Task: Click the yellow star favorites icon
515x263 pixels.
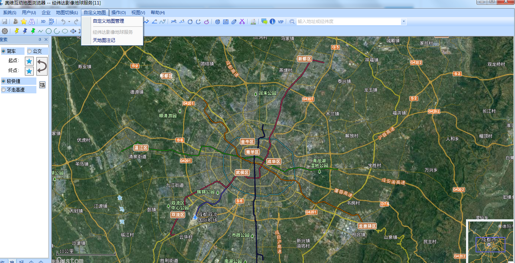Action: (x=23, y=21)
